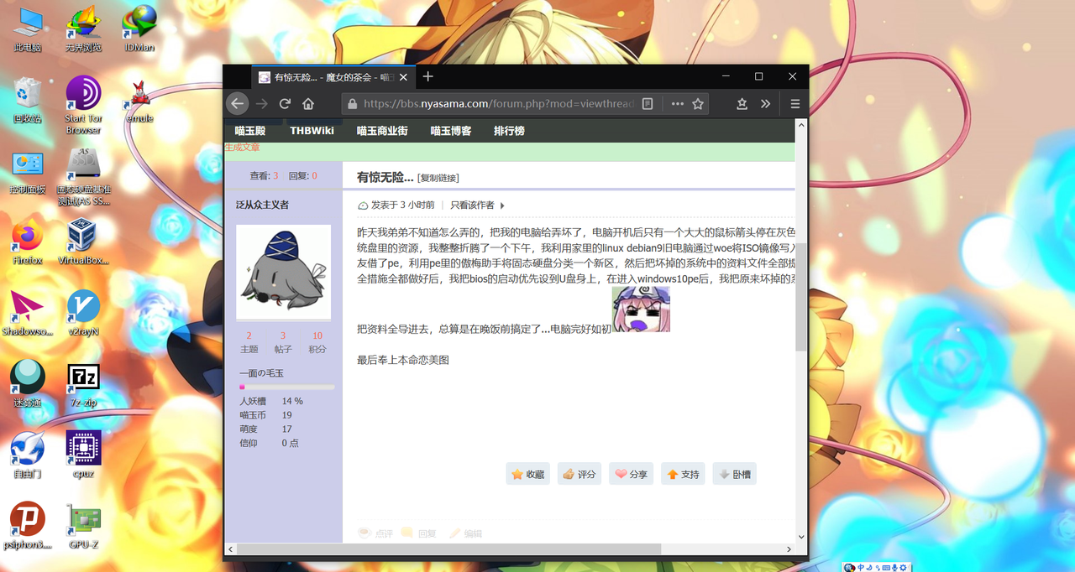The width and height of the screenshot is (1075, 572).
Task: Open the 此电脑 desktop icon
Action: [x=28, y=29]
